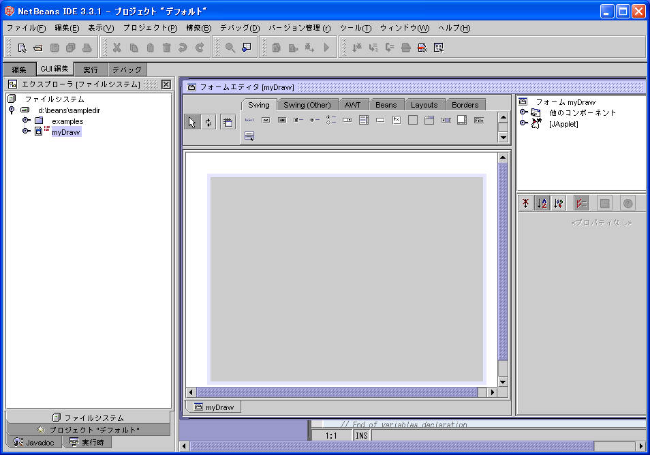Viewport: 650px width, 455px height.
Task: Select the JLabel palette component
Action: (x=249, y=120)
